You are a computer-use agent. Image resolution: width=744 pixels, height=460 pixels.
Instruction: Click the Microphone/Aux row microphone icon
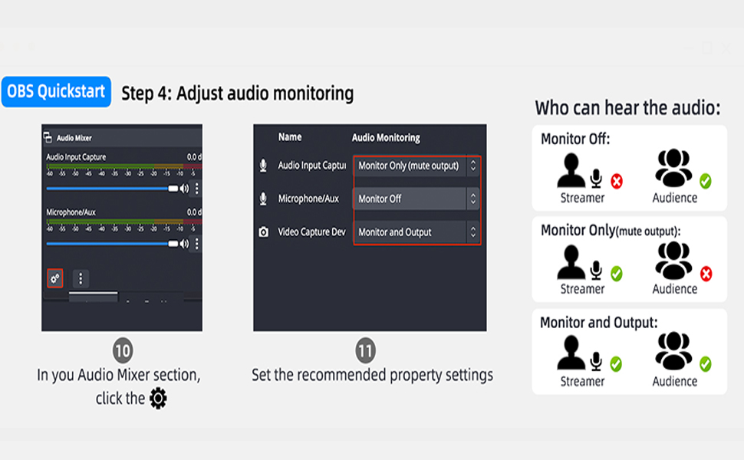tap(263, 199)
